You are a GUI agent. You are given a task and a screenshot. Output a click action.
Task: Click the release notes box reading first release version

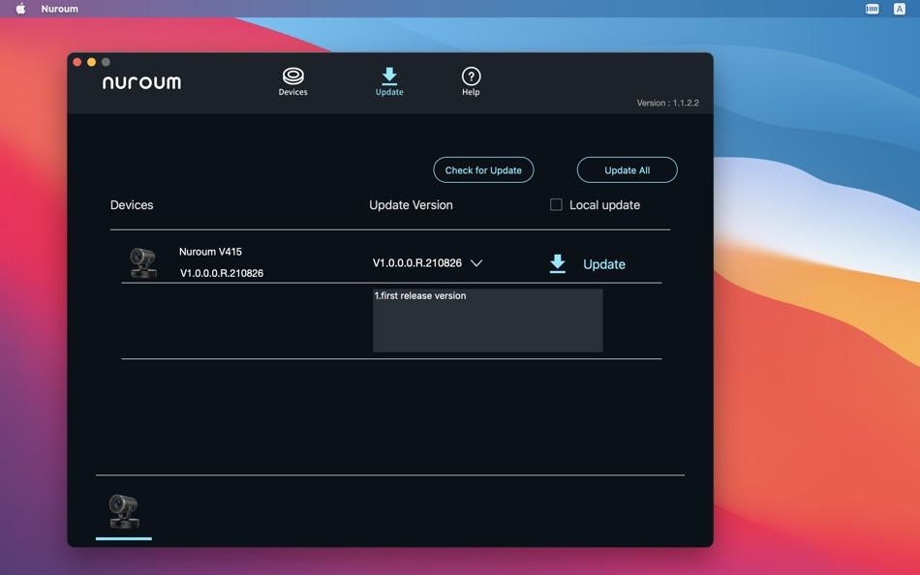(x=487, y=320)
